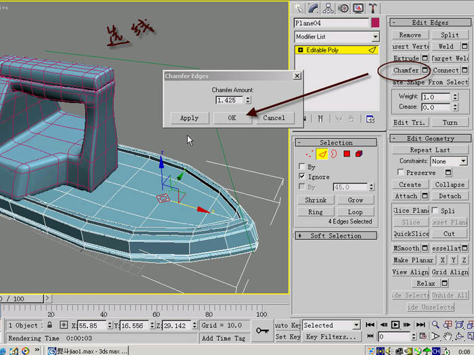The width and height of the screenshot is (474, 355).
Task: Open the Relax settings box
Action: 444,283
